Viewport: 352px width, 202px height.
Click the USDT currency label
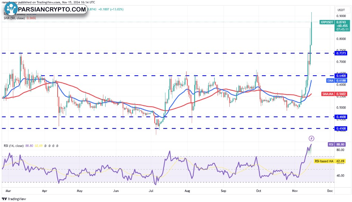pyautogui.click(x=341, y=10)
